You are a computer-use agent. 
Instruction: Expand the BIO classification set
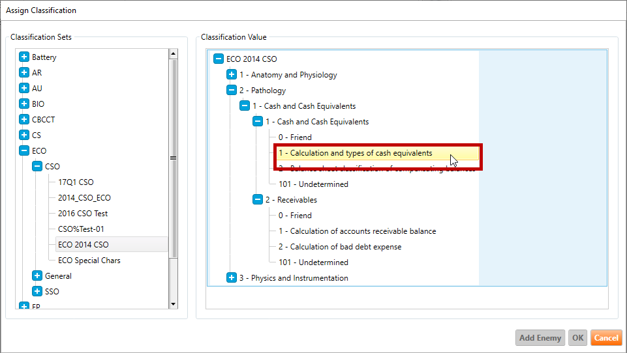[24, 104]
